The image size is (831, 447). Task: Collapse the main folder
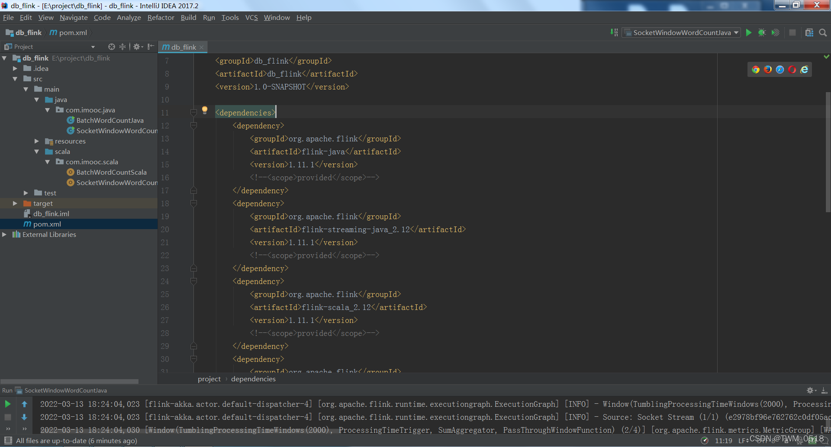(x=26, y=89)
